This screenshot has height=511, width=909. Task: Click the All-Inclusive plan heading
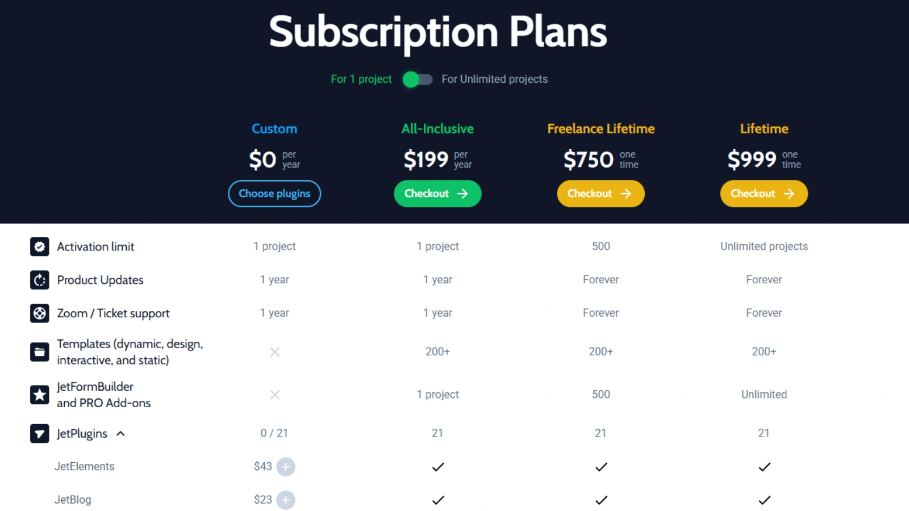437,129
